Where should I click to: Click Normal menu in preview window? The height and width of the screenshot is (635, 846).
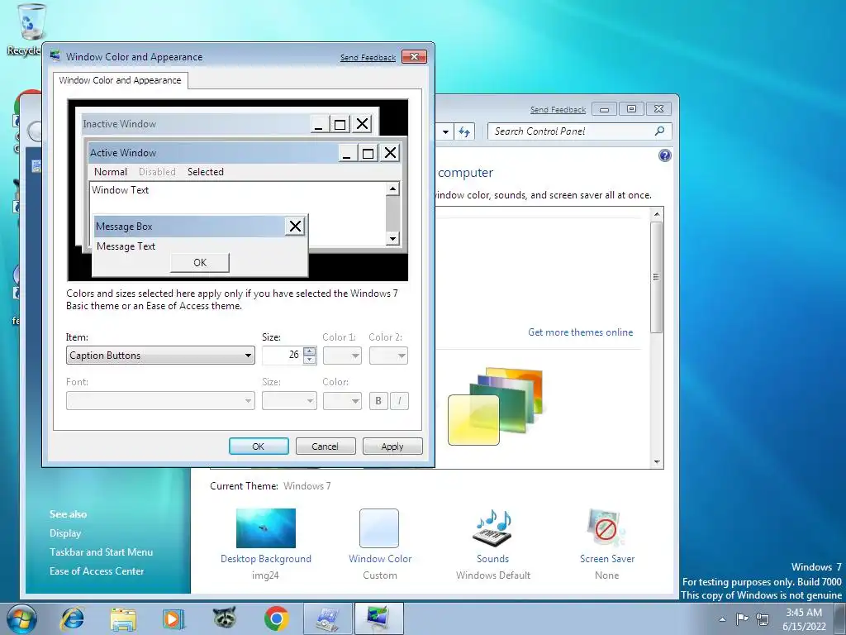point(111,172)
